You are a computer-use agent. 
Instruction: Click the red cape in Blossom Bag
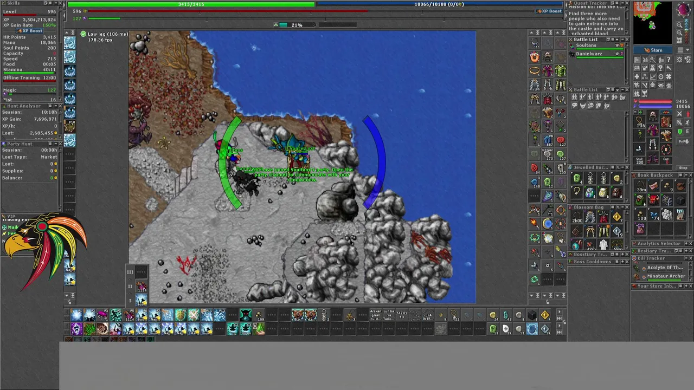point(603,217)
